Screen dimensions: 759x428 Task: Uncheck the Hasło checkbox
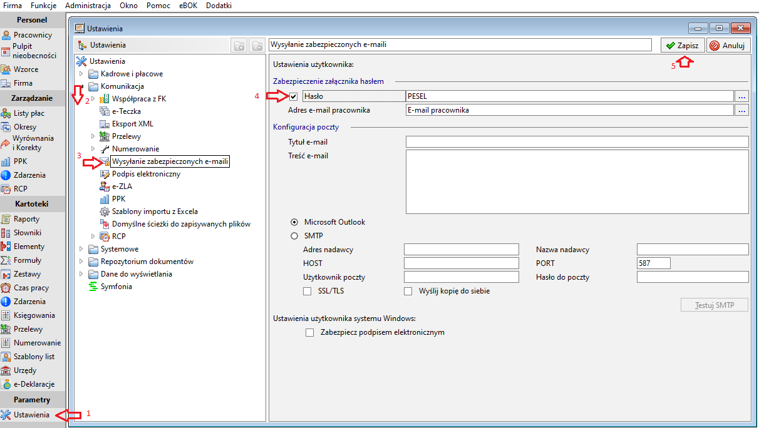294,96
